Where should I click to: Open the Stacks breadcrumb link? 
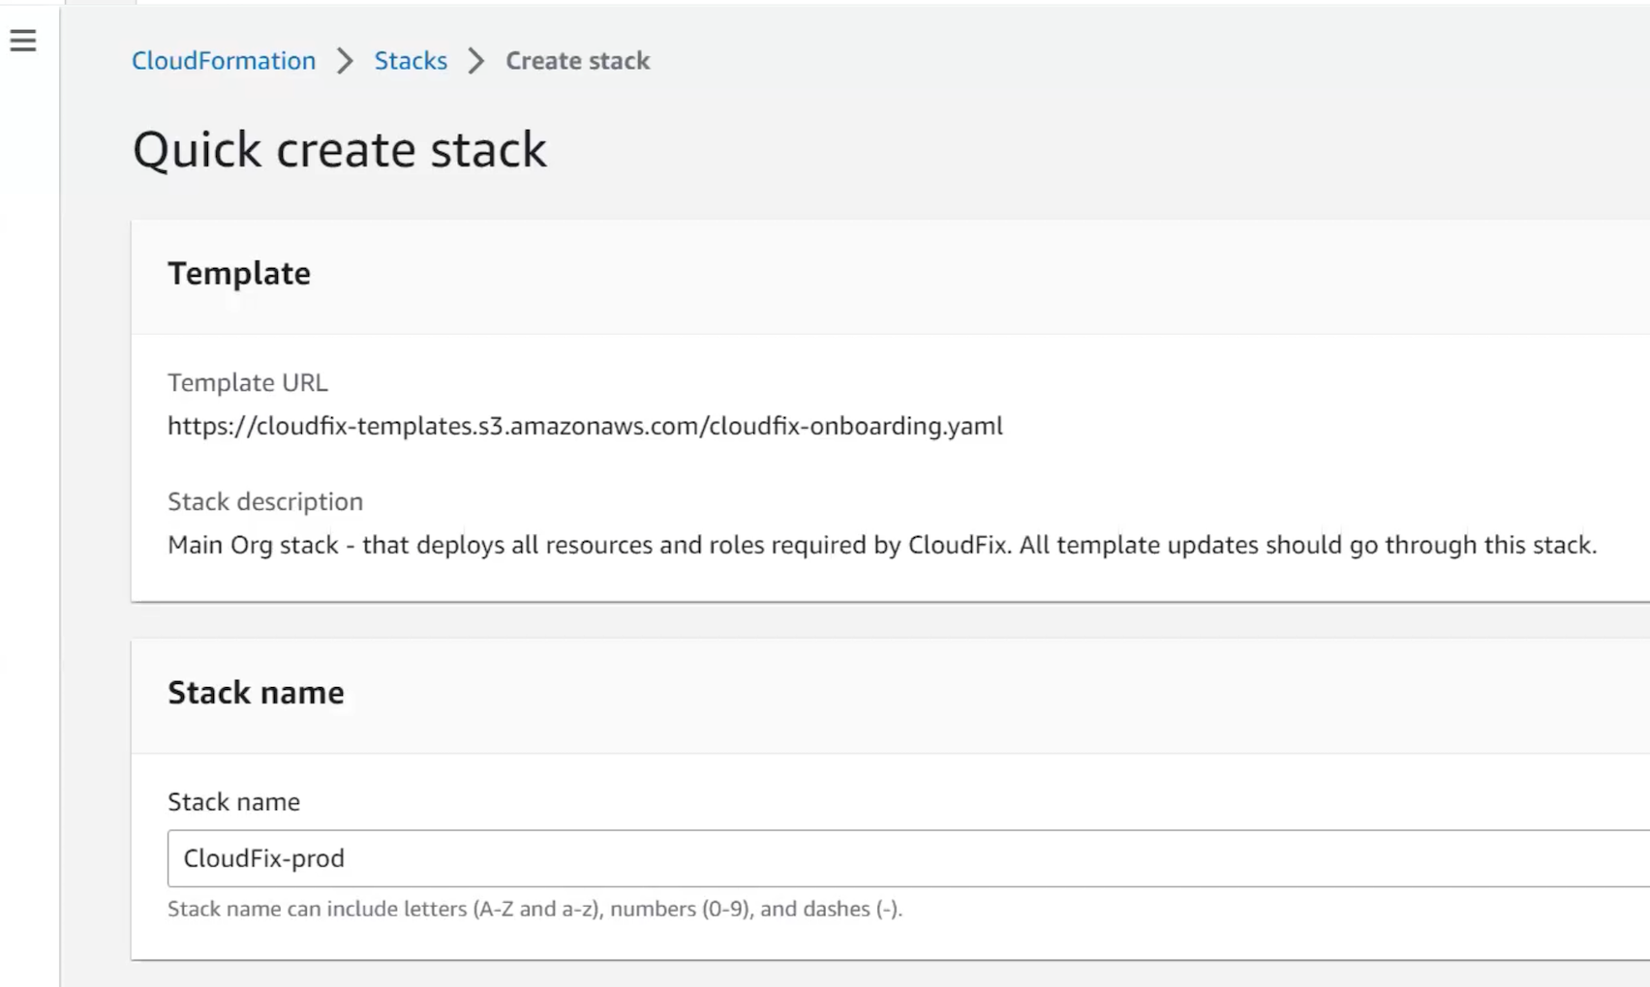coord(411,61)
